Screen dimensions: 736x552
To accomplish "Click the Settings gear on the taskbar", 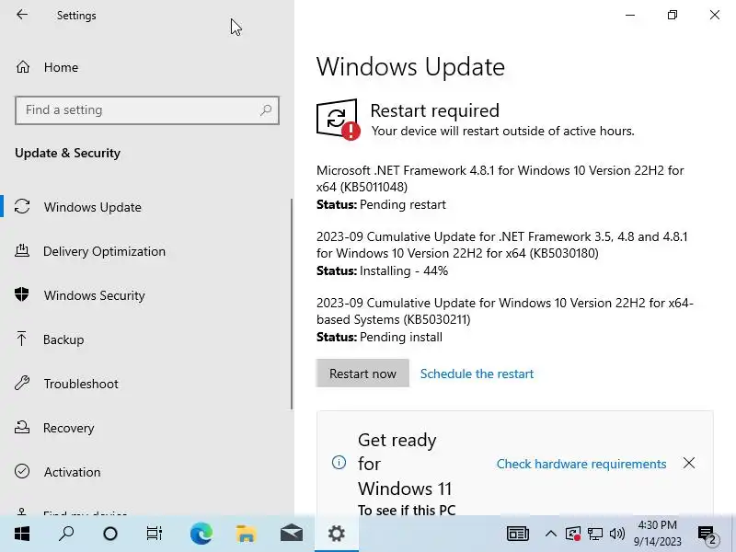I will pos(336,534).
